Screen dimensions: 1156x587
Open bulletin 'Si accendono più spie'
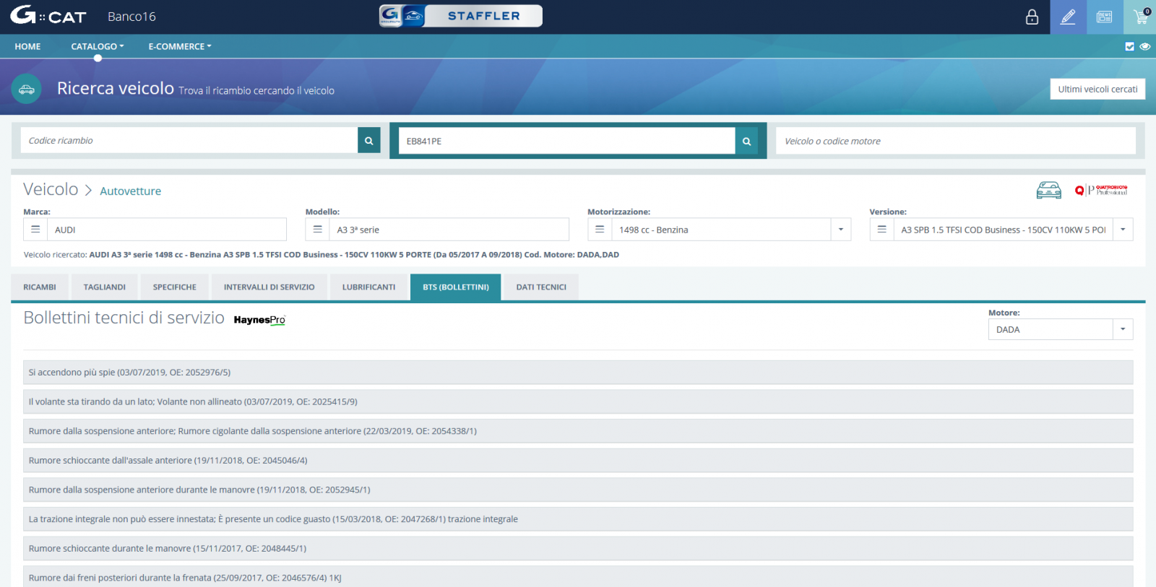(x=578, y=373)
